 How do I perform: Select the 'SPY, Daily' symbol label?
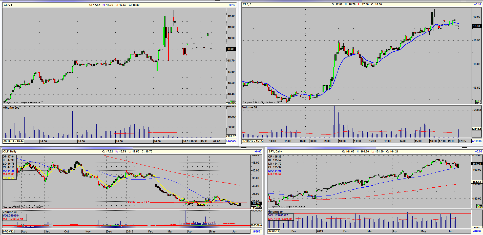pos(275,151)
